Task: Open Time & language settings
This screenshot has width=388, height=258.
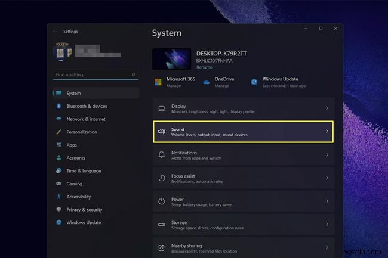Action: (x=96, y=170)
